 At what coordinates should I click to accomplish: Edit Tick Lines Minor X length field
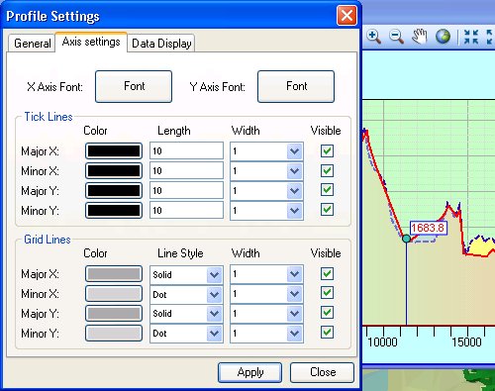186,170
